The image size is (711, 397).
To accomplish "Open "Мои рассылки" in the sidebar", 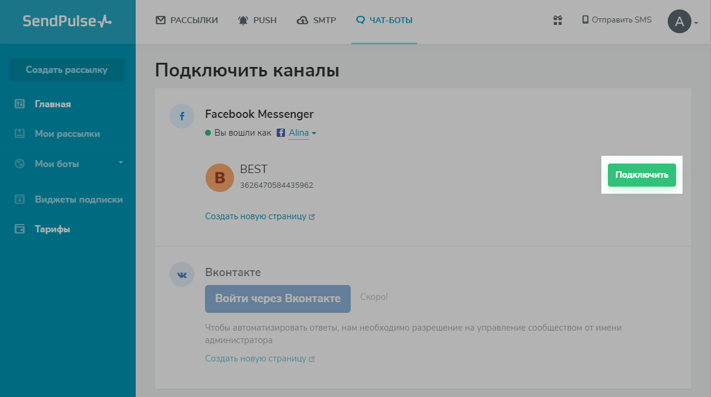I will coord(67,134).
